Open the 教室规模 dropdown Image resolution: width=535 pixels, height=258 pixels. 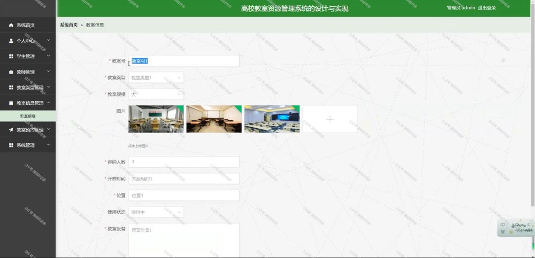pos(156,94)
